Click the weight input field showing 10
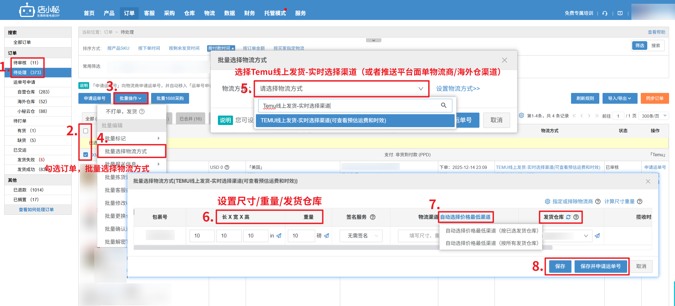The image size is (675, 306). click(301, 236)
